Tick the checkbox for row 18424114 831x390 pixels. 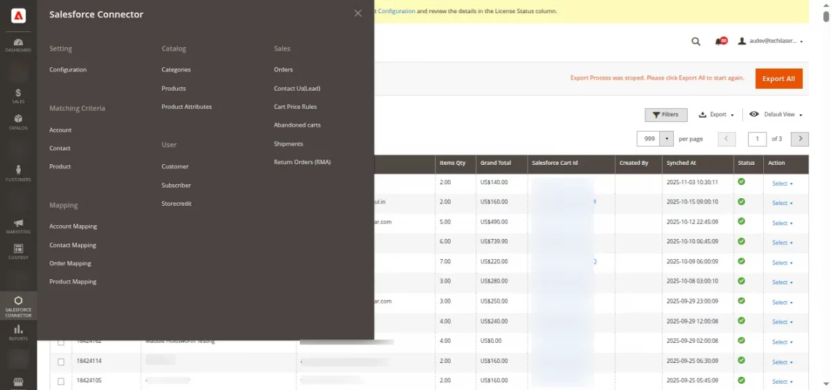61,362
